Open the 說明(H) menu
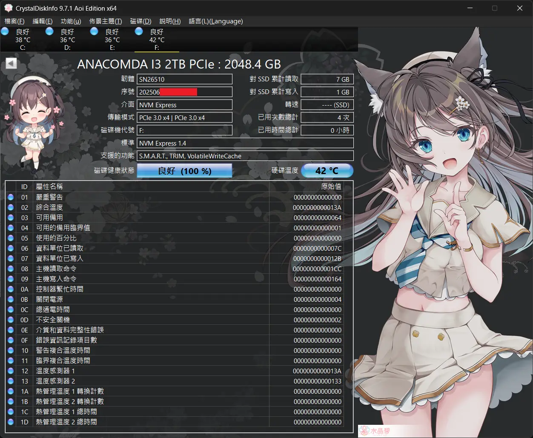533x438 pixels. pyautogui.click(x=170, y=21)
